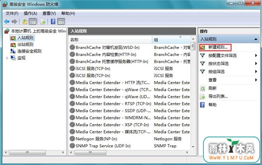This screenshot has width=262, height=165.
Task: Click status icon of Media Center Extender - SSDP rule
Action: click(x=72, y=111)
